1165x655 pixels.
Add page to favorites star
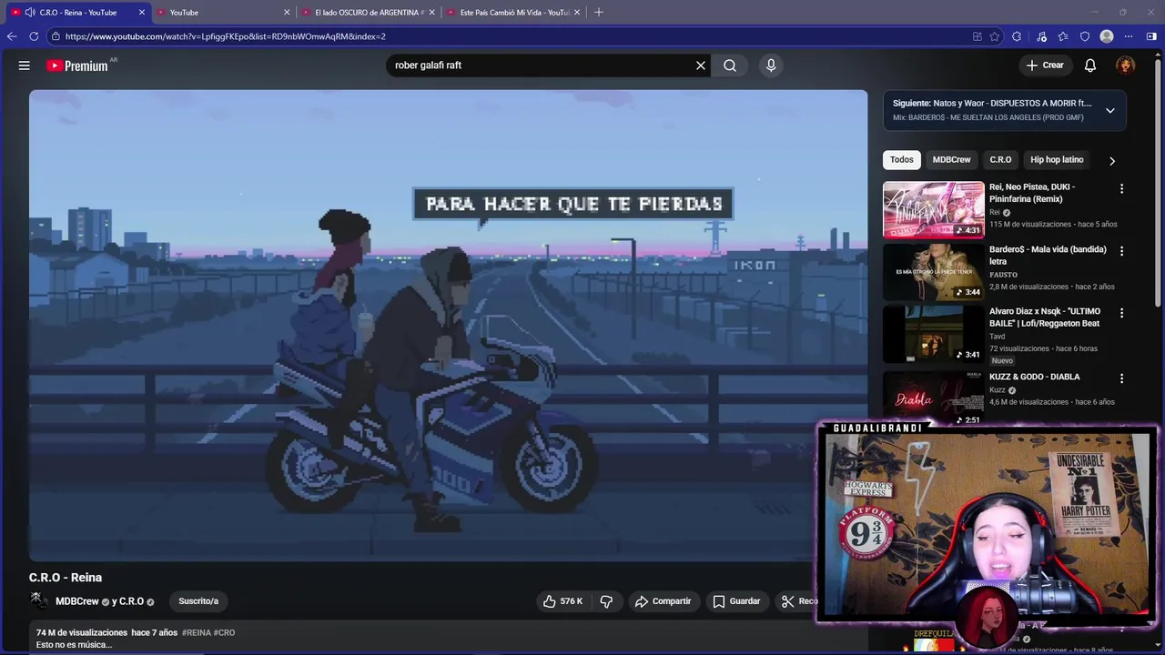(995, 36)
